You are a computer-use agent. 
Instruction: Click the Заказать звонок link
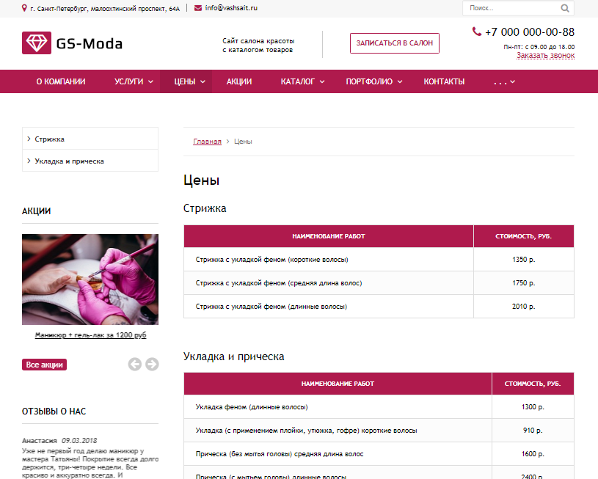point(545,55)
